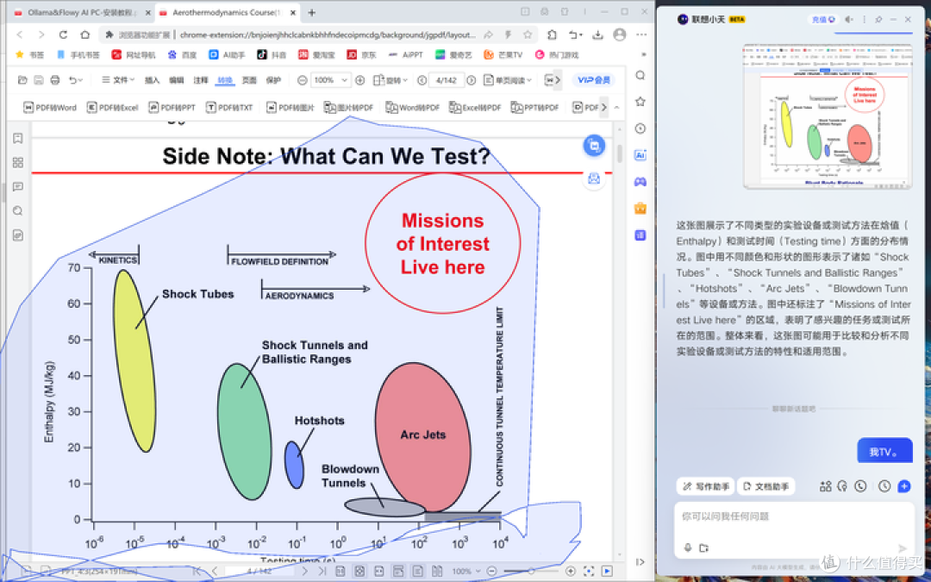Click the zoom slider in PDF status bar
The image size is (931, 582).
[x=531, y=572]
